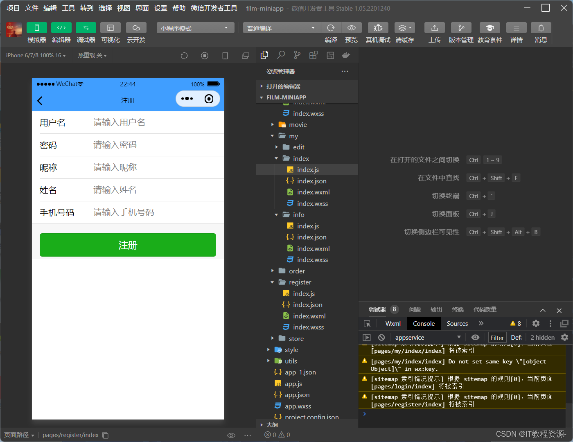573x442 pixels.
Task: Open version management branch icon
Action: tap(461, 27)
